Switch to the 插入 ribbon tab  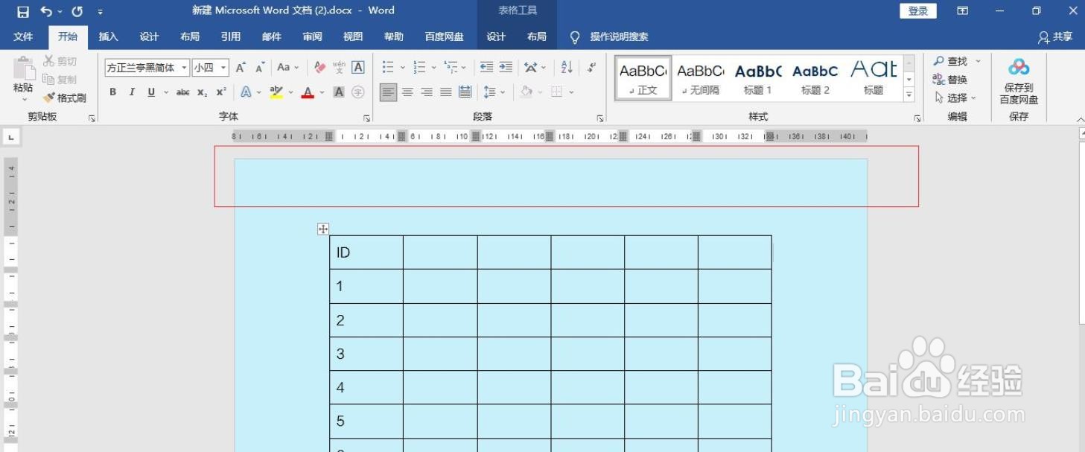tap(108, 36)
